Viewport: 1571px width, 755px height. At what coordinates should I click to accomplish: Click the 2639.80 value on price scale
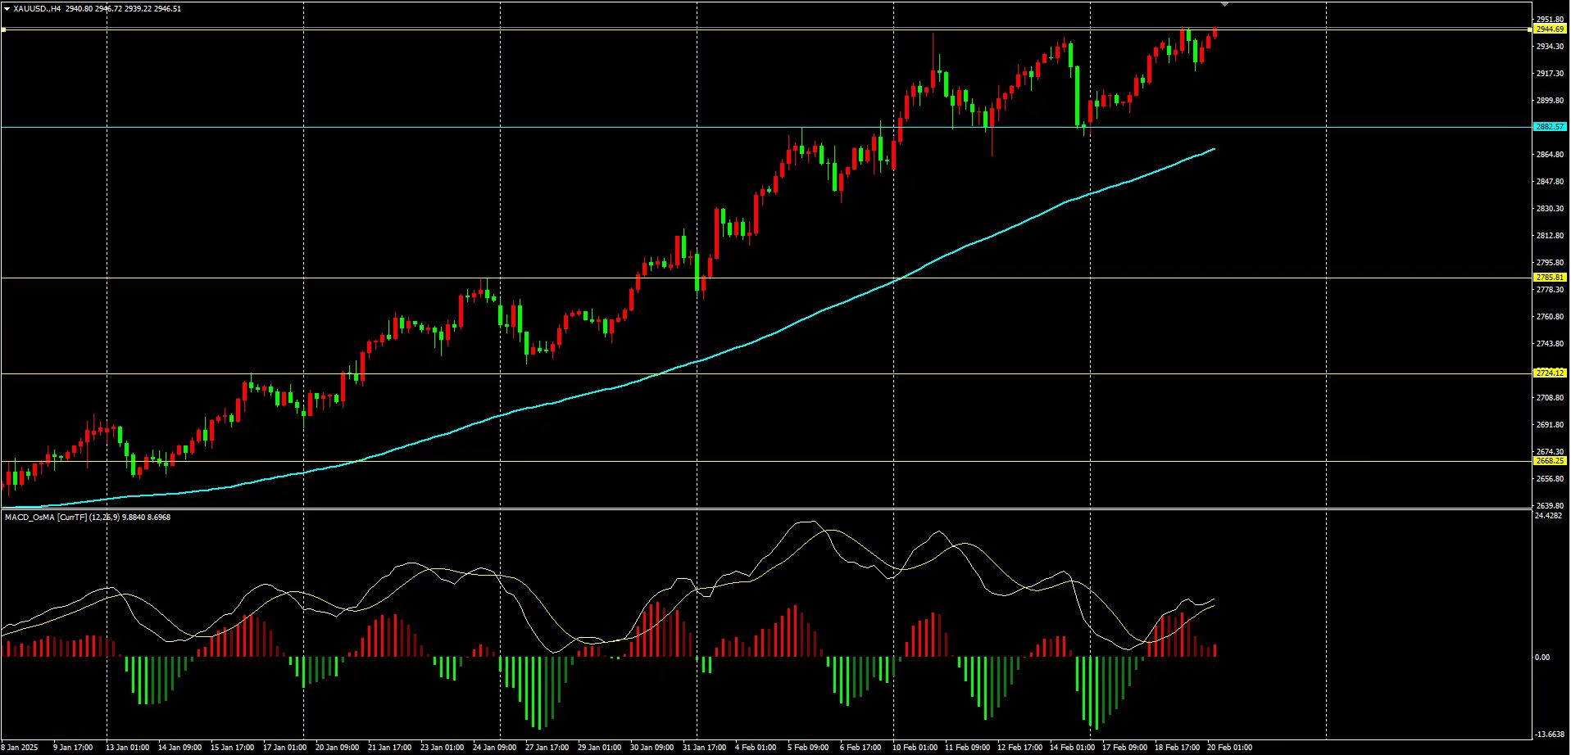pyautogui.click(x=1550, y=506)
